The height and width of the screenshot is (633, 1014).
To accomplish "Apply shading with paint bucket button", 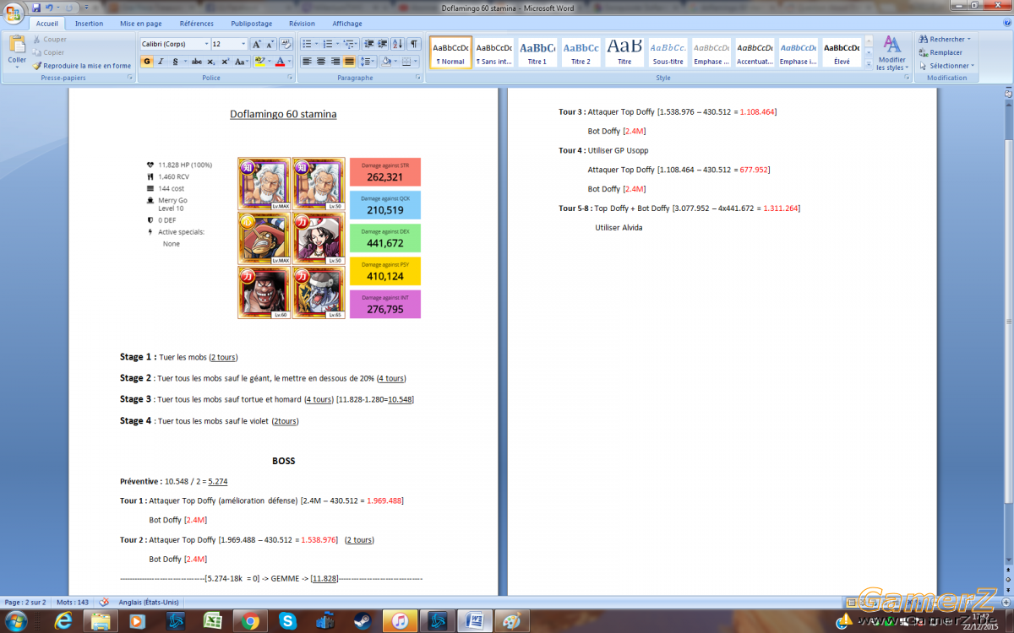I will [x=385, y=62].
